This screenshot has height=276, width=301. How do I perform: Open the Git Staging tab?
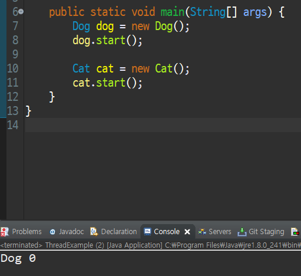coord(261,232)
